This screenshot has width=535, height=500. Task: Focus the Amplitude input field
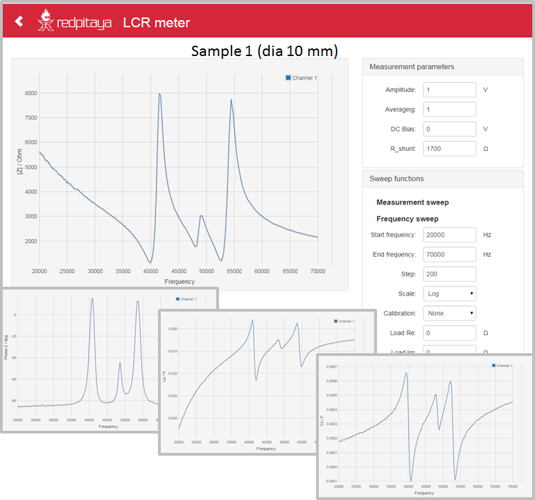tap(449, 90)
